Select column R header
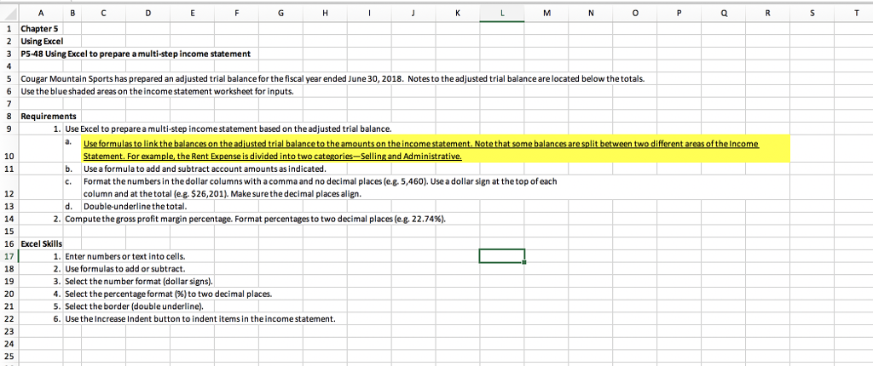Screen dimensions: 873x366 coord(767,15)
